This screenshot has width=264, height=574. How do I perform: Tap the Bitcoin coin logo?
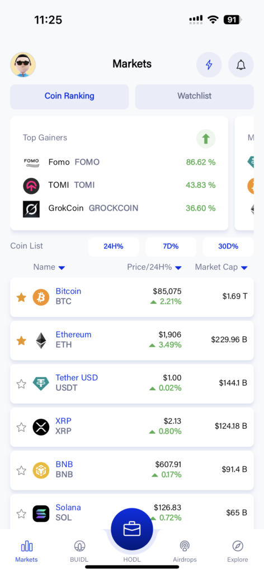coord(41,297)
